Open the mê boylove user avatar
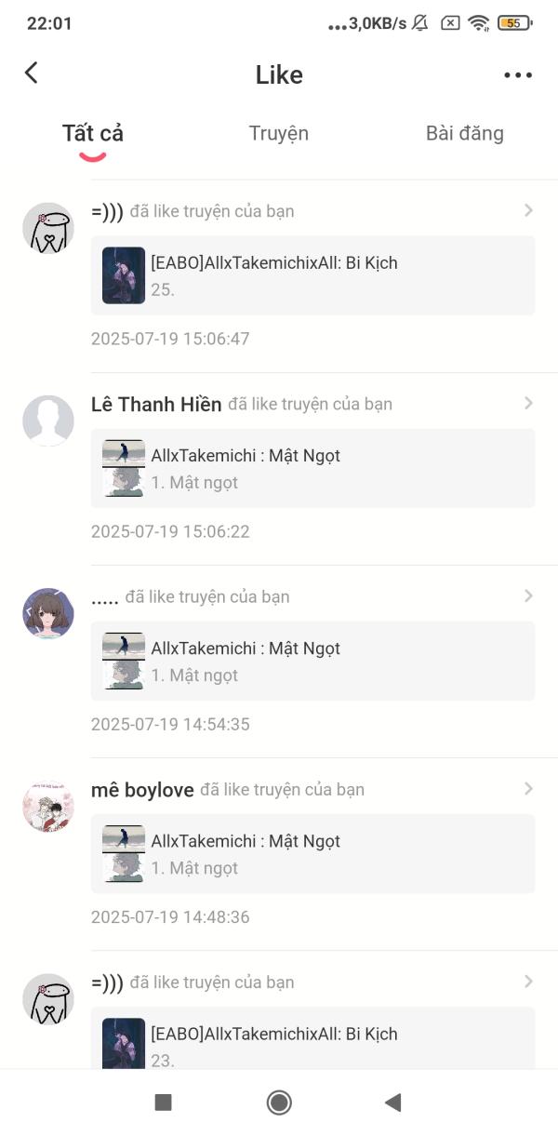This screenshot has width=558, height=1136. point(48,806)
